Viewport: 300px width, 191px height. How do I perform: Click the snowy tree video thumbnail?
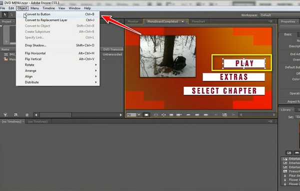point(168,56)
